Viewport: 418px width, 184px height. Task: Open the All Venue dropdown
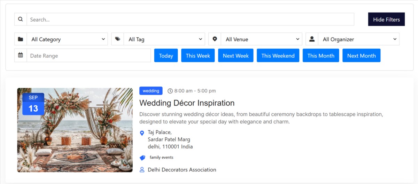[x=262, y=39]
